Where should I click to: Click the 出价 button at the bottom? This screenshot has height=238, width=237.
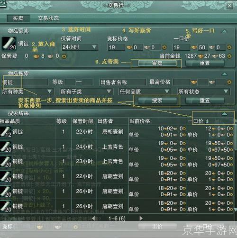click(157, 227)
